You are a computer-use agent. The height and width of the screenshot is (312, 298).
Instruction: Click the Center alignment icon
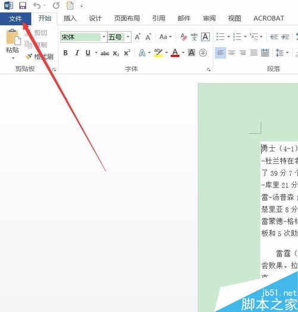[232, 53]
